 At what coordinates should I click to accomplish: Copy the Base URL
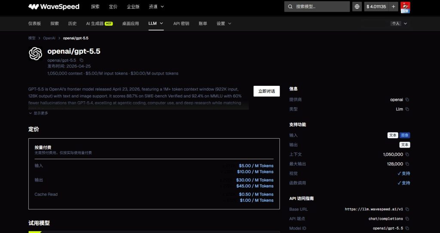point(407,209)
